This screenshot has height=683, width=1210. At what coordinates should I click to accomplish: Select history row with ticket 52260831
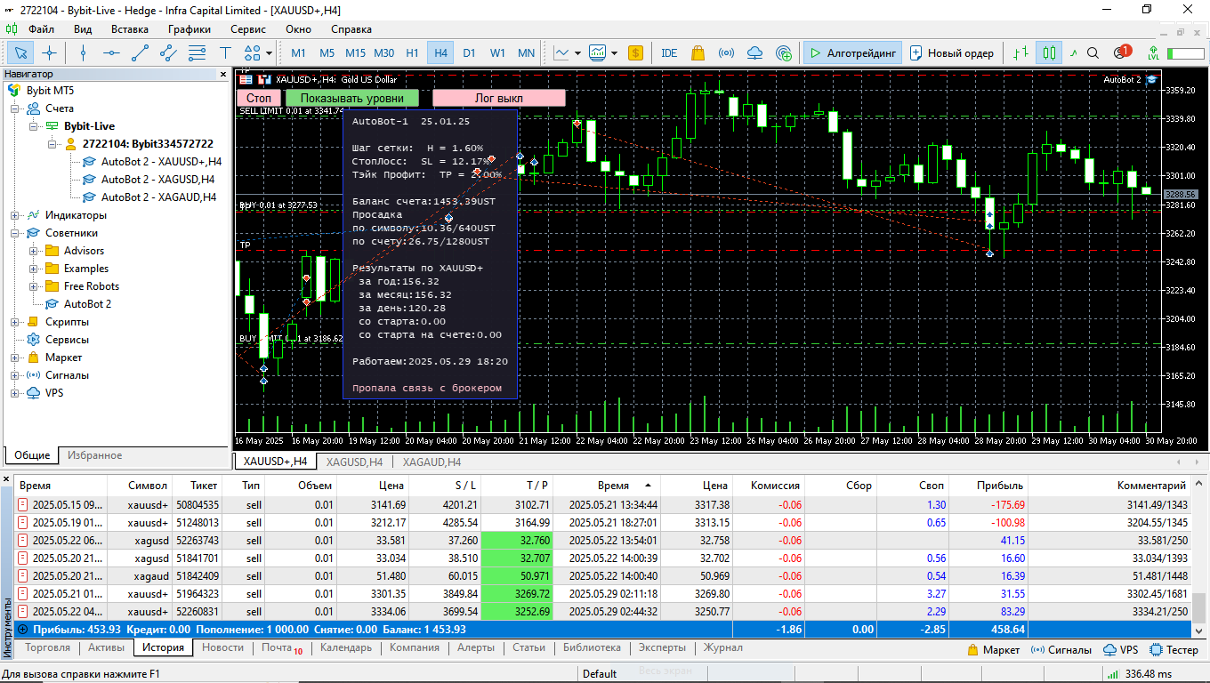[x=605, y=611]
